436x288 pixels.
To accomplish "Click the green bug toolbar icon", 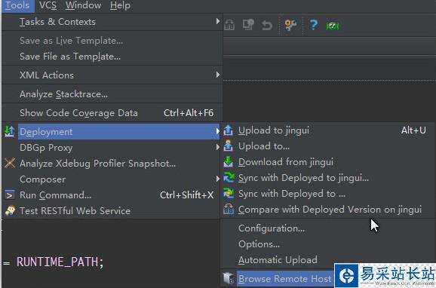I will pyautogui.click(x=333, y=26).
